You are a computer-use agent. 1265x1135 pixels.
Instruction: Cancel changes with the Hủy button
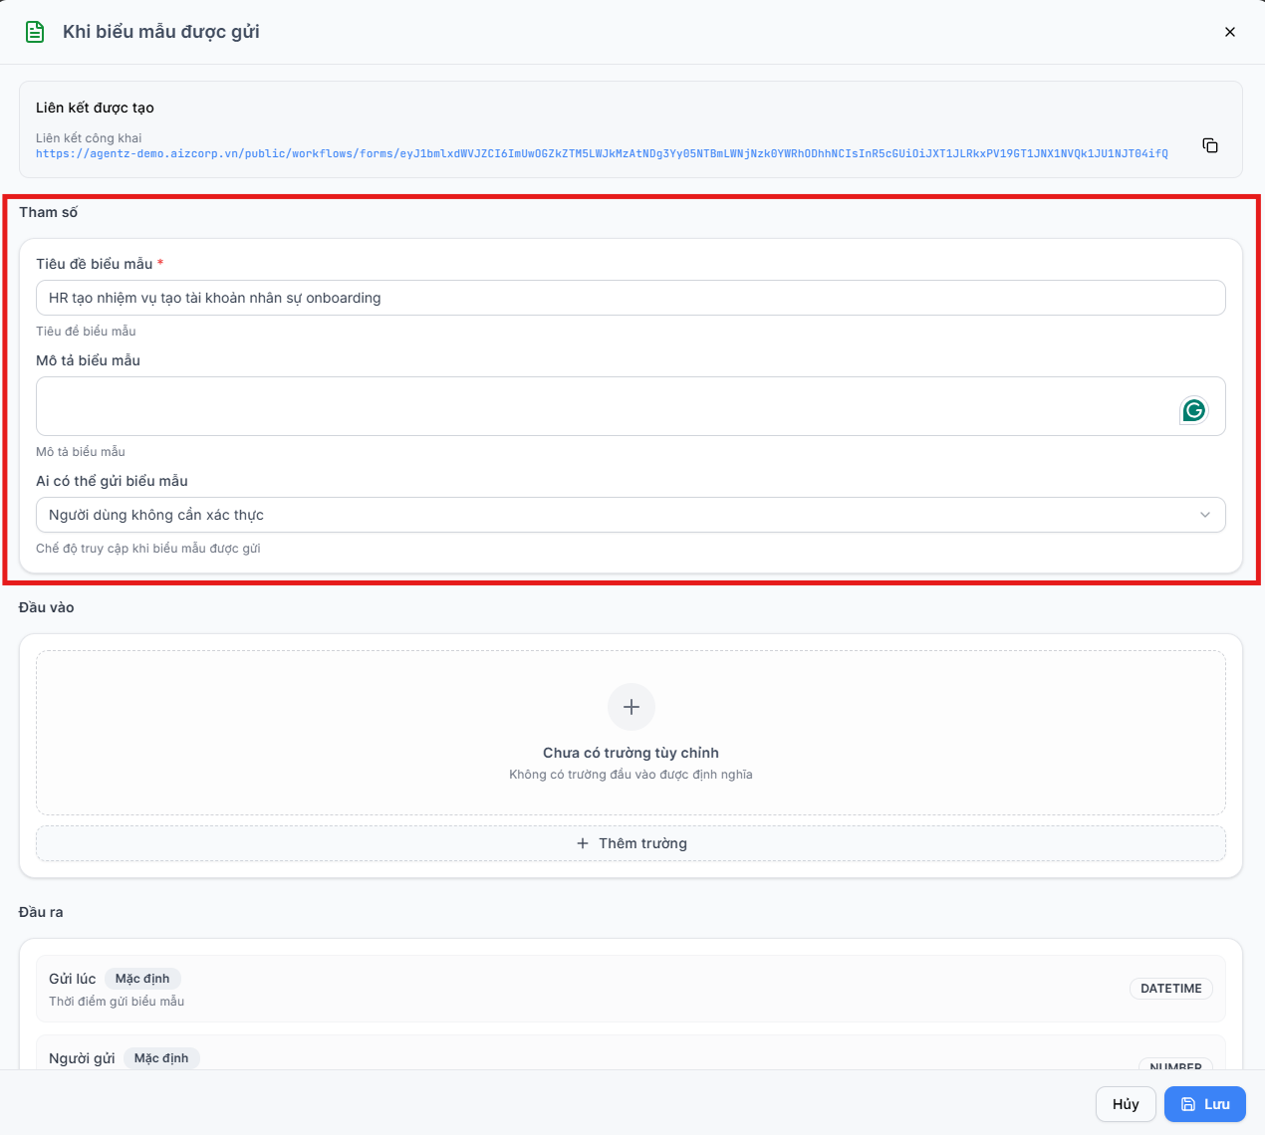point(1126,1104)
